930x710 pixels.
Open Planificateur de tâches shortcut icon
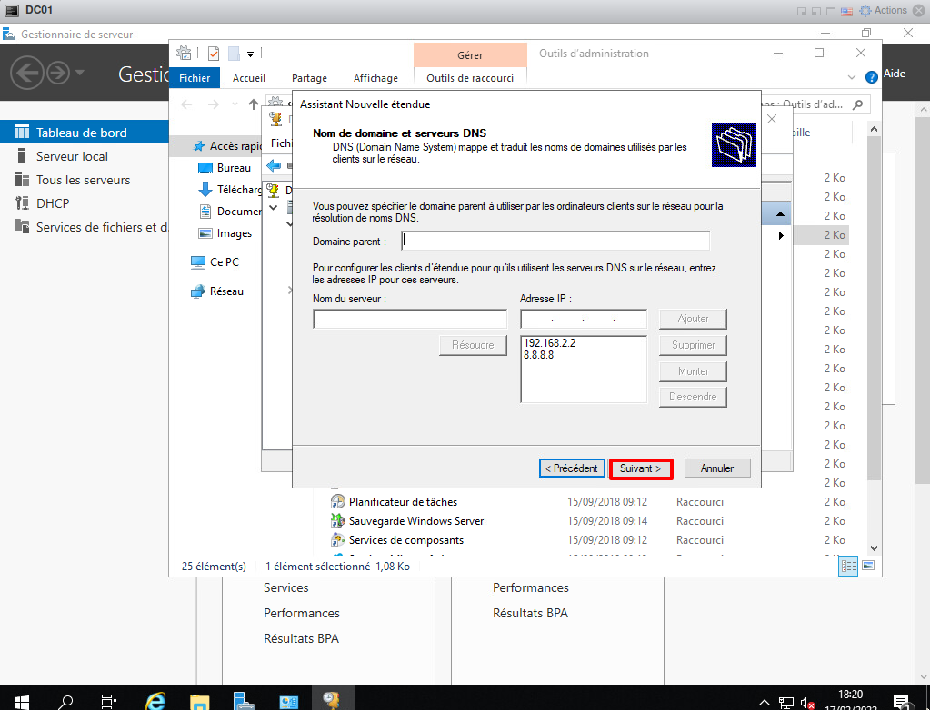click(x=337, y=502)
